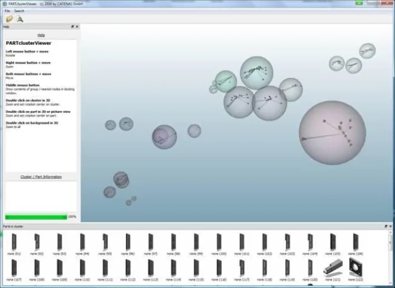Click the search magnifier toolbar icon

(x=20, y=19)
